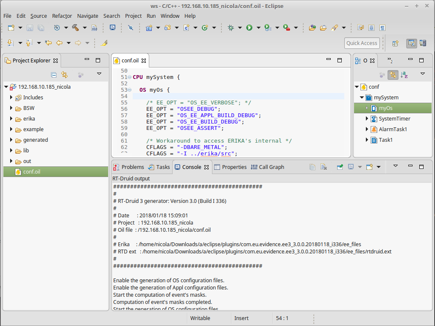Expand the erika folder
Screen dimensions: 435x326
(x=11, y=118)
